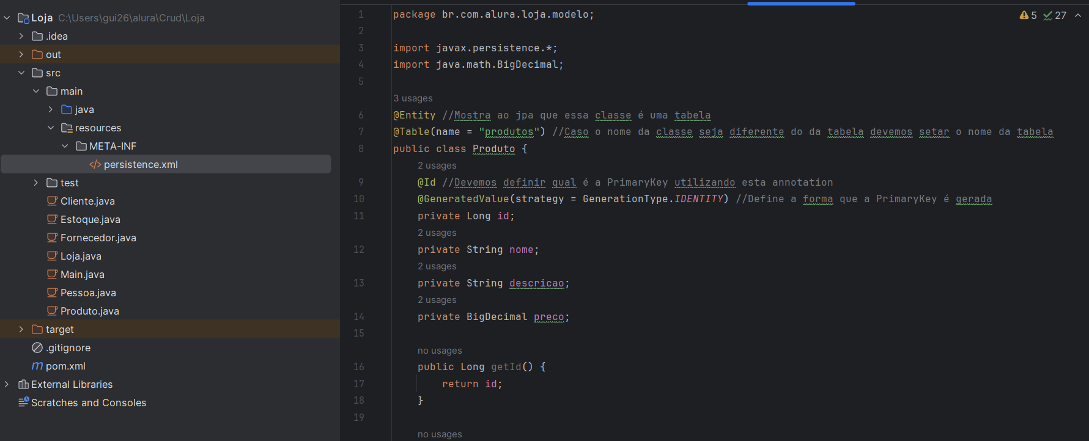Click '2 usages' hint above preco field
Screen dimensions: 1089x441
click(437, 300)
